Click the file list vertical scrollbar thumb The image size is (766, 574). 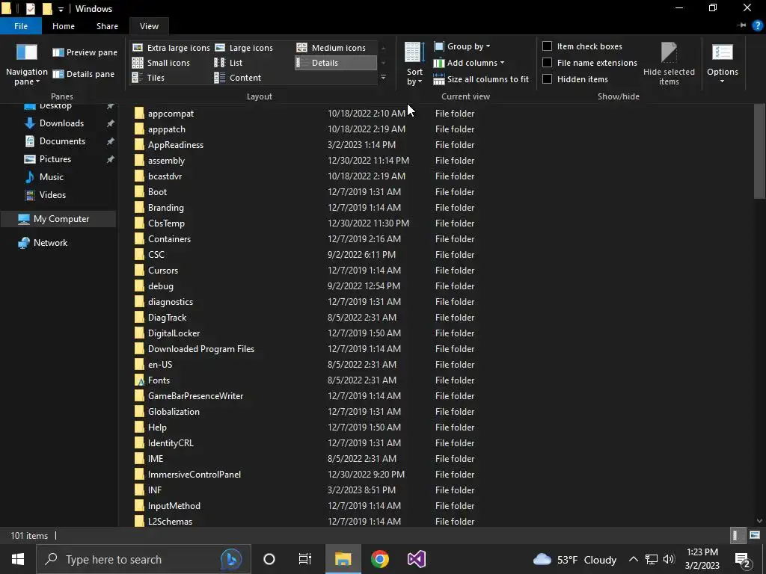point(759,151)
